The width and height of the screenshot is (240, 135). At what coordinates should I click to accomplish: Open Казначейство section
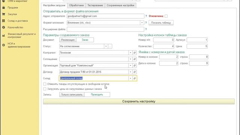click(x=15, y=27)
